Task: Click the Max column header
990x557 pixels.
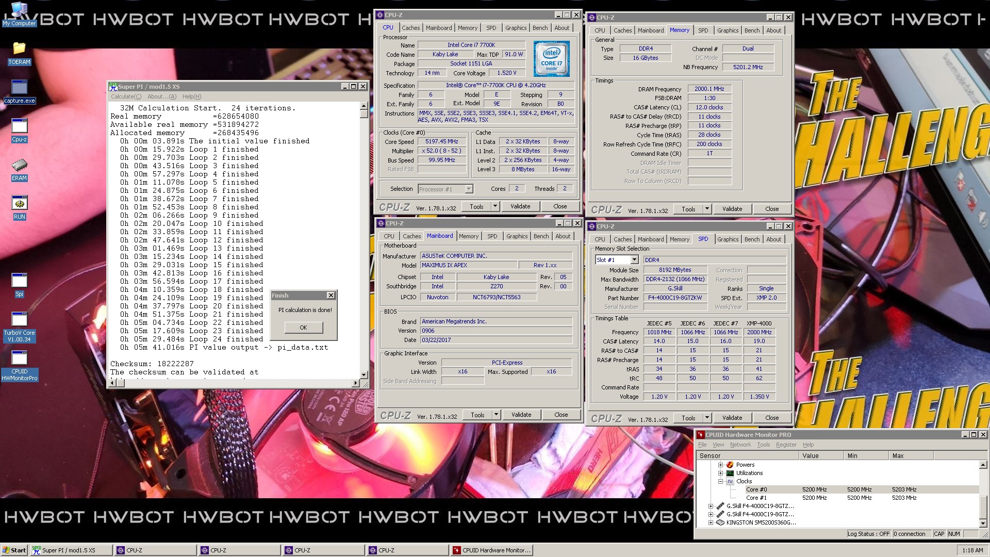Action: 912,456
